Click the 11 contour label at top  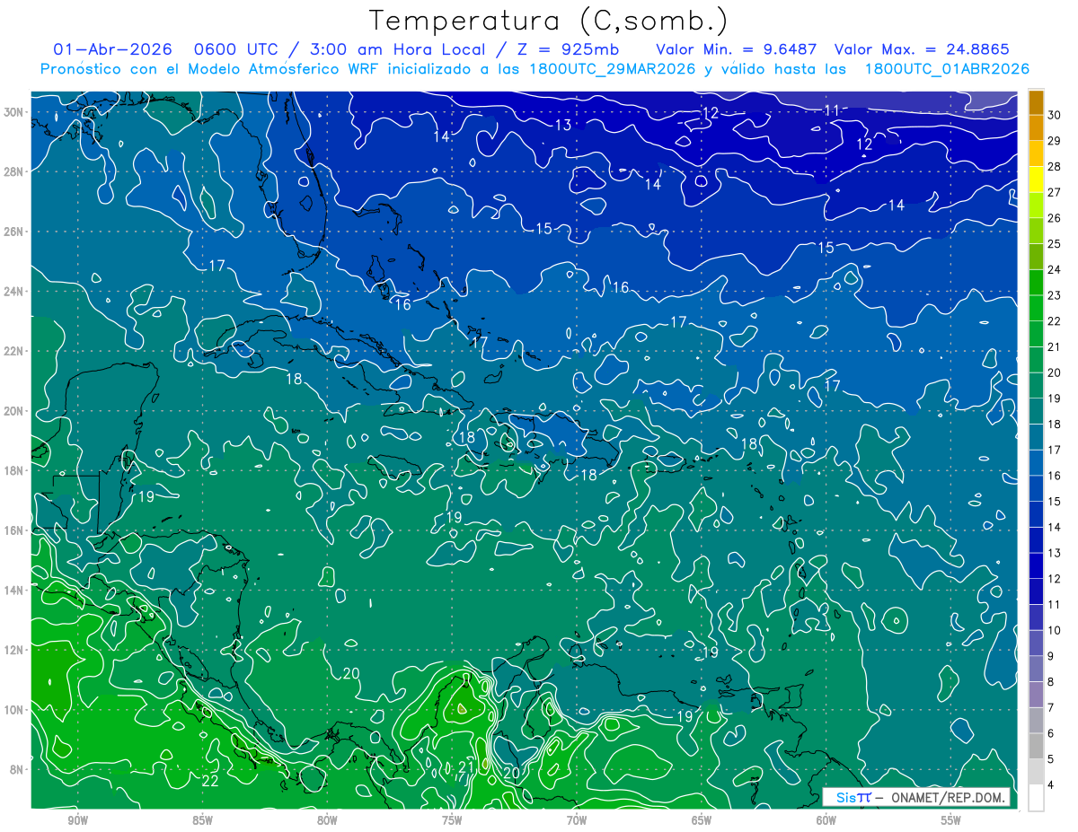click(832, 110)
